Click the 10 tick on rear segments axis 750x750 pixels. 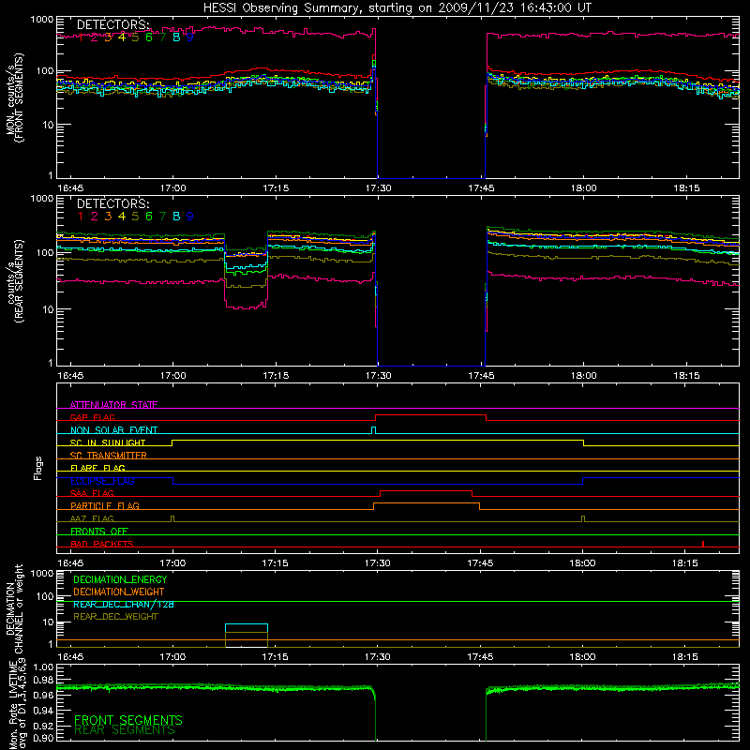tap(48, 309)
